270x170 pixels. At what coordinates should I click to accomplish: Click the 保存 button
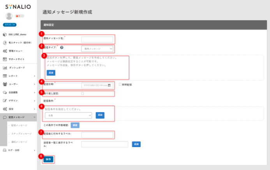(48, 159)
